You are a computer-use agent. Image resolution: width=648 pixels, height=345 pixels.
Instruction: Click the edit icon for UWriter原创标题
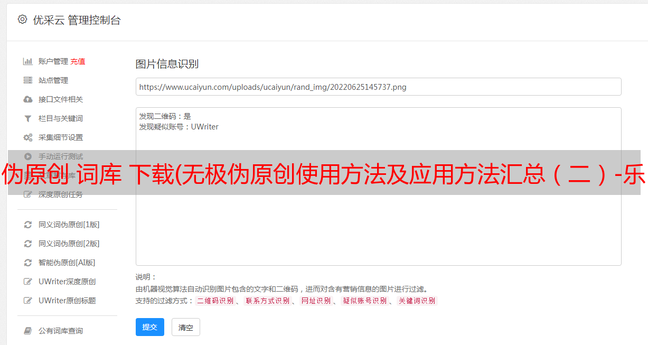[28, 301]
